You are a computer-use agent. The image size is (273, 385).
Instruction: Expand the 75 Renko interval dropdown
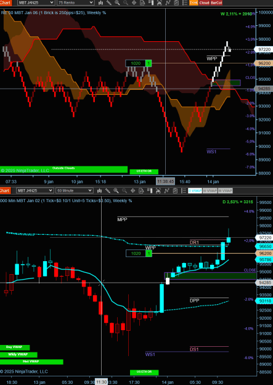coord(75,2)
